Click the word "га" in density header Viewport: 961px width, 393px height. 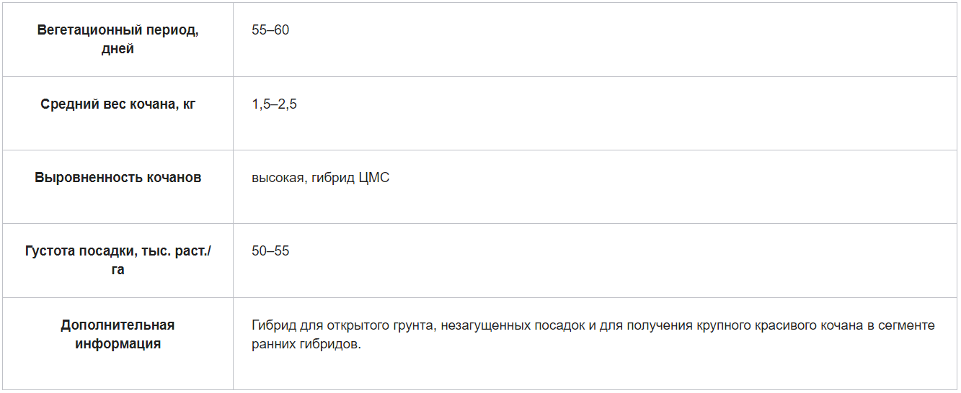(118, 269)
